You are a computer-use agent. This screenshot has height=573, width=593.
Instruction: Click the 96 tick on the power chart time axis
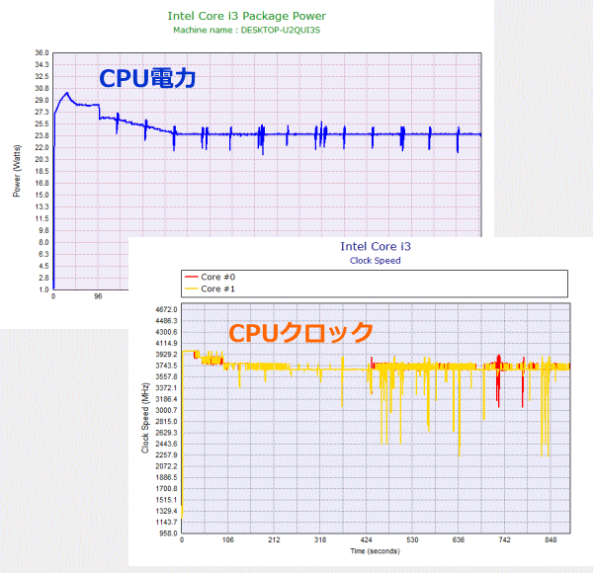pyautogui.click(x=98, y=296)
